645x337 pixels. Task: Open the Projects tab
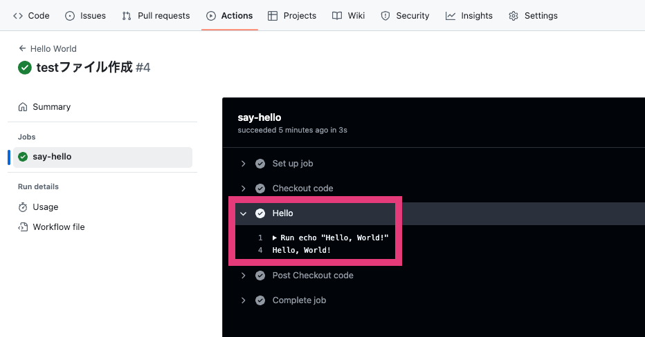coord(292,16)
